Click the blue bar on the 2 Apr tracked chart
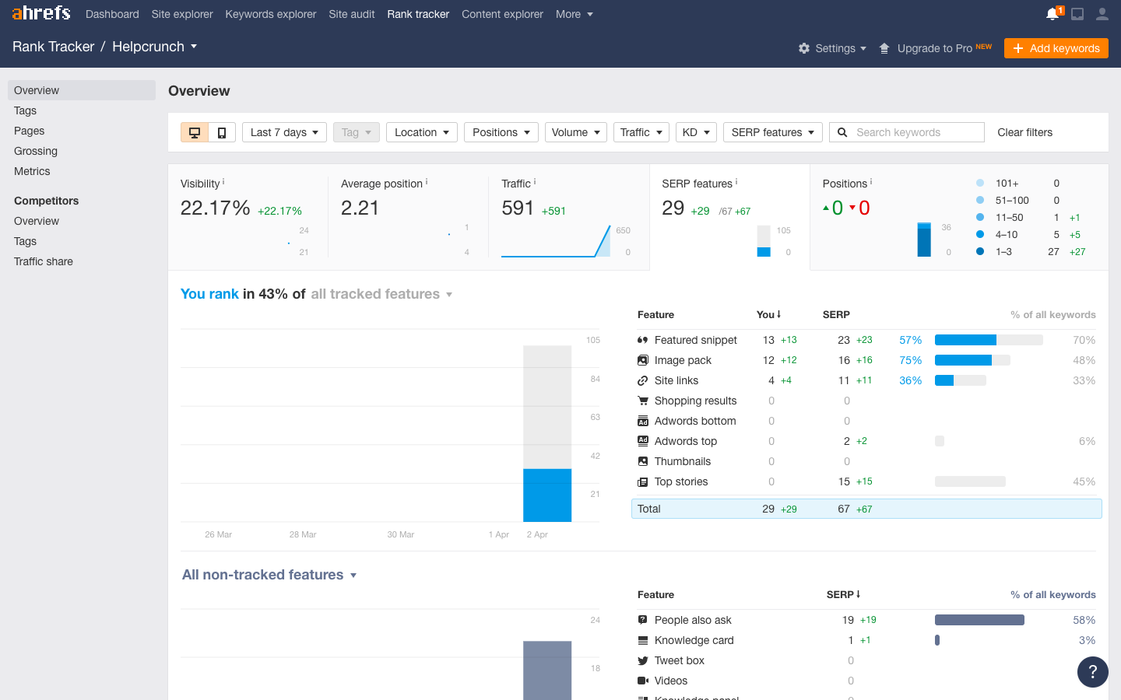 pyautogui.click(x=547, y=495)
